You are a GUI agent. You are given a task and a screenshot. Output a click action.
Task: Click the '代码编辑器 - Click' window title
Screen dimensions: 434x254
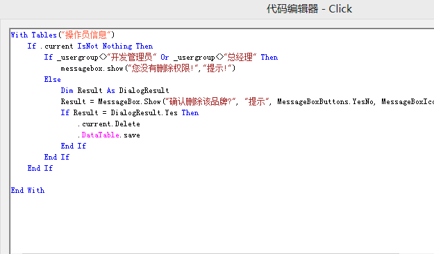coord(309,9)
